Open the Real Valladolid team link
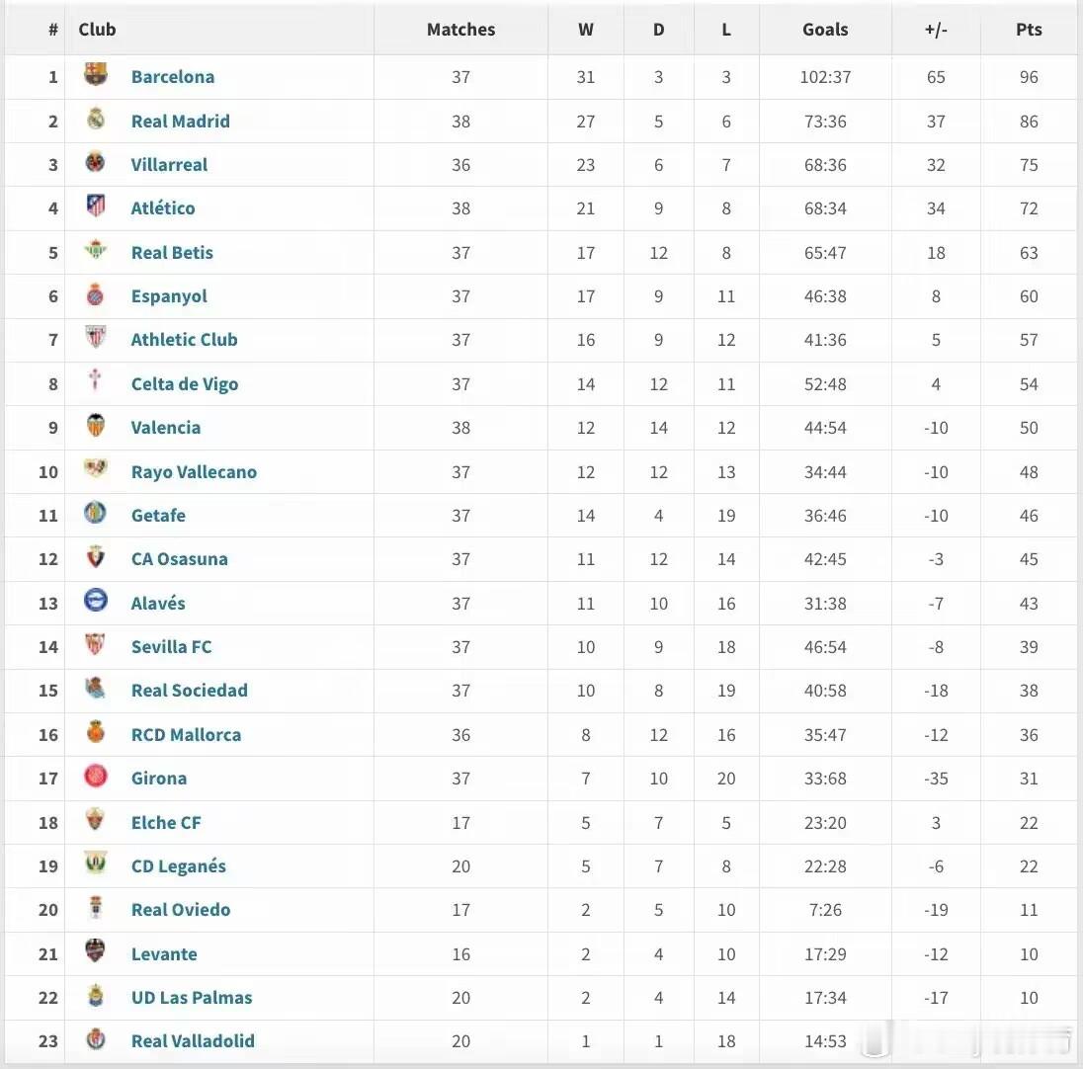The width and height of the screenshot is (1083, 1069). coord(193,1040)
